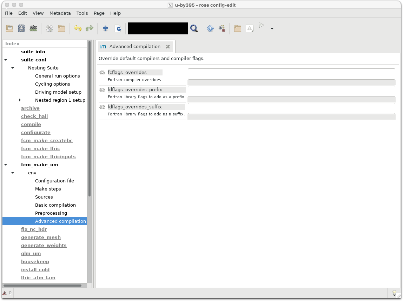Image resolution: width=403 pixels, height=301 pixels.
Task: Expand the Nested region 1 setup node
Action: [20, 100]
